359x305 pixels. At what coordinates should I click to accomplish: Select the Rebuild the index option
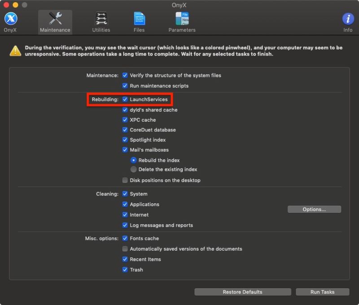point(134,160)
